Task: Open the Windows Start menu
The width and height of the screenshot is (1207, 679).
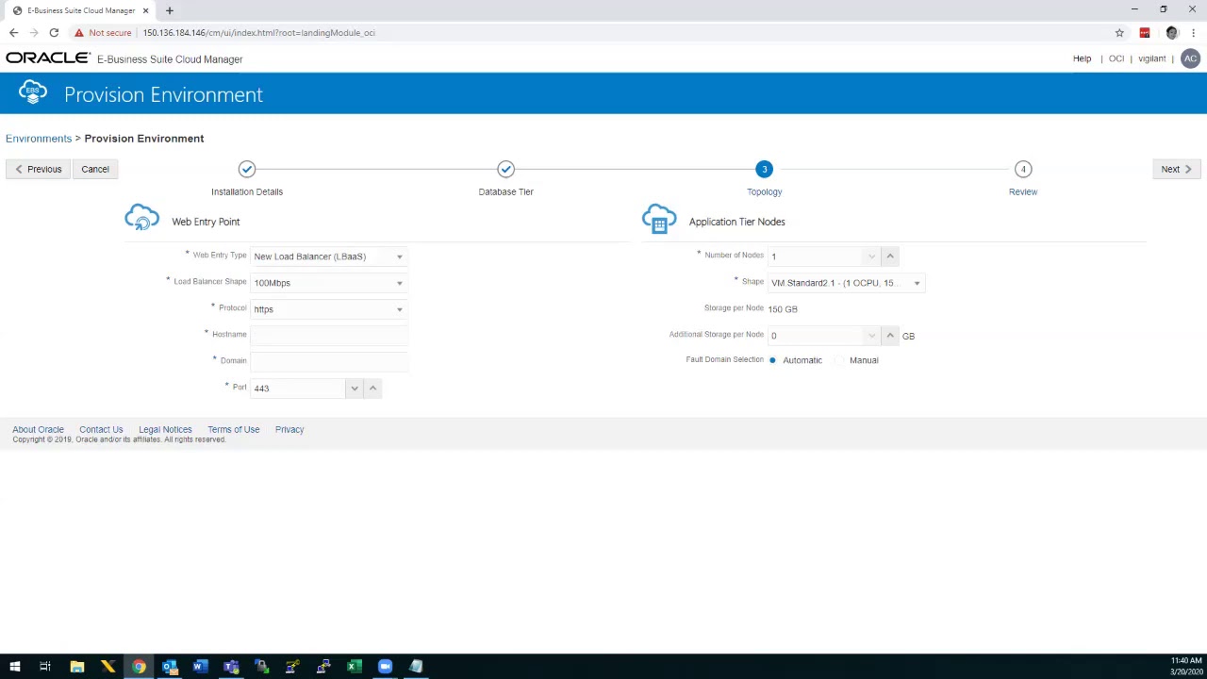Action: (14, 667)
